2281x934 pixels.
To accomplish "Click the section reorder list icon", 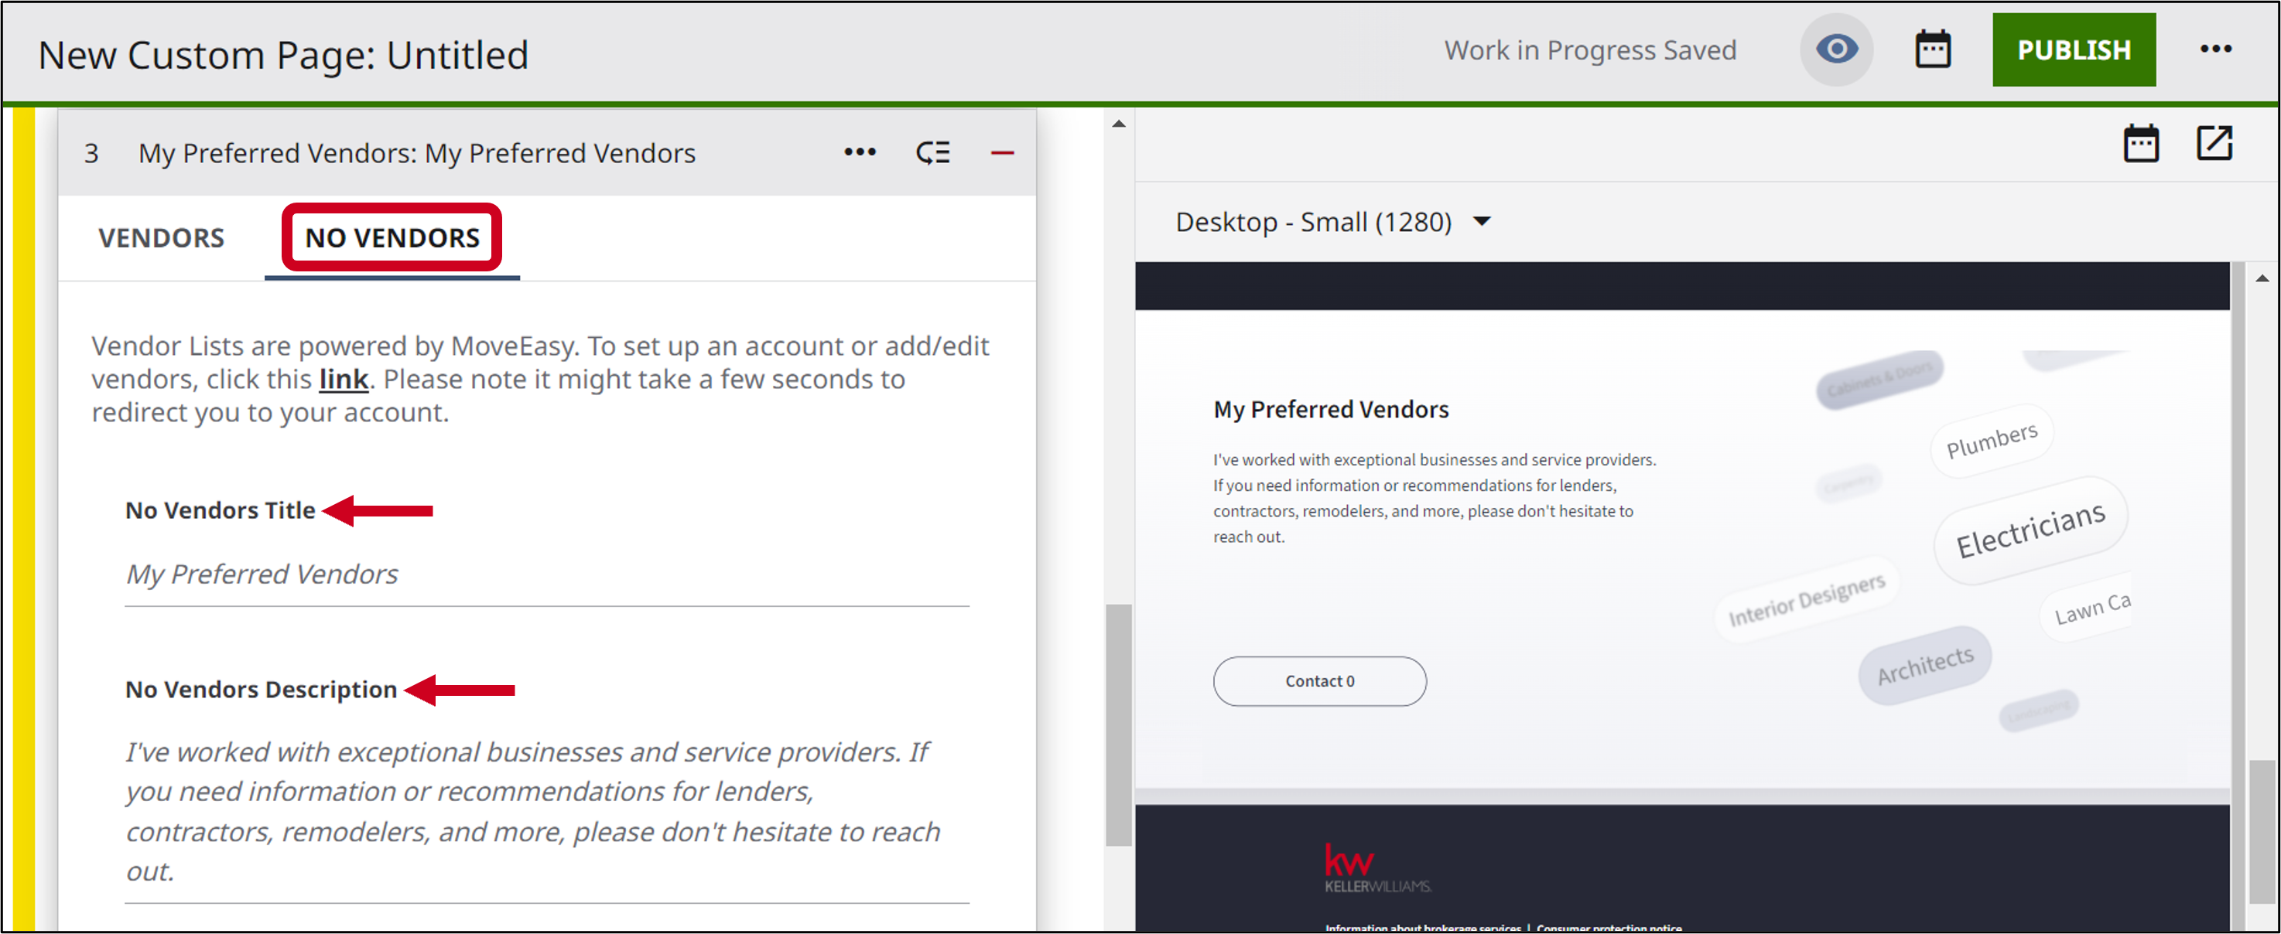I will tap(933, 153).
